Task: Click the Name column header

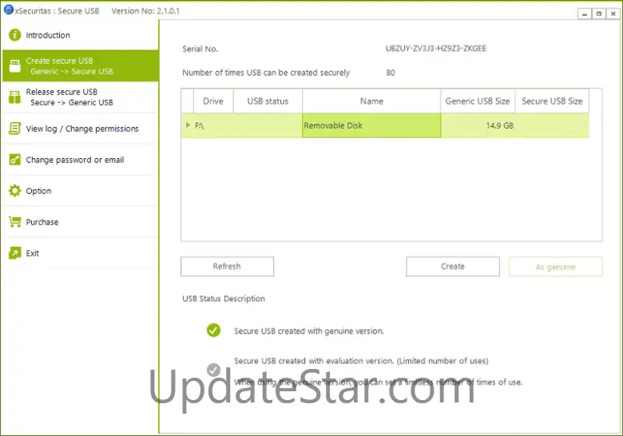Action: tap(371, 101)
